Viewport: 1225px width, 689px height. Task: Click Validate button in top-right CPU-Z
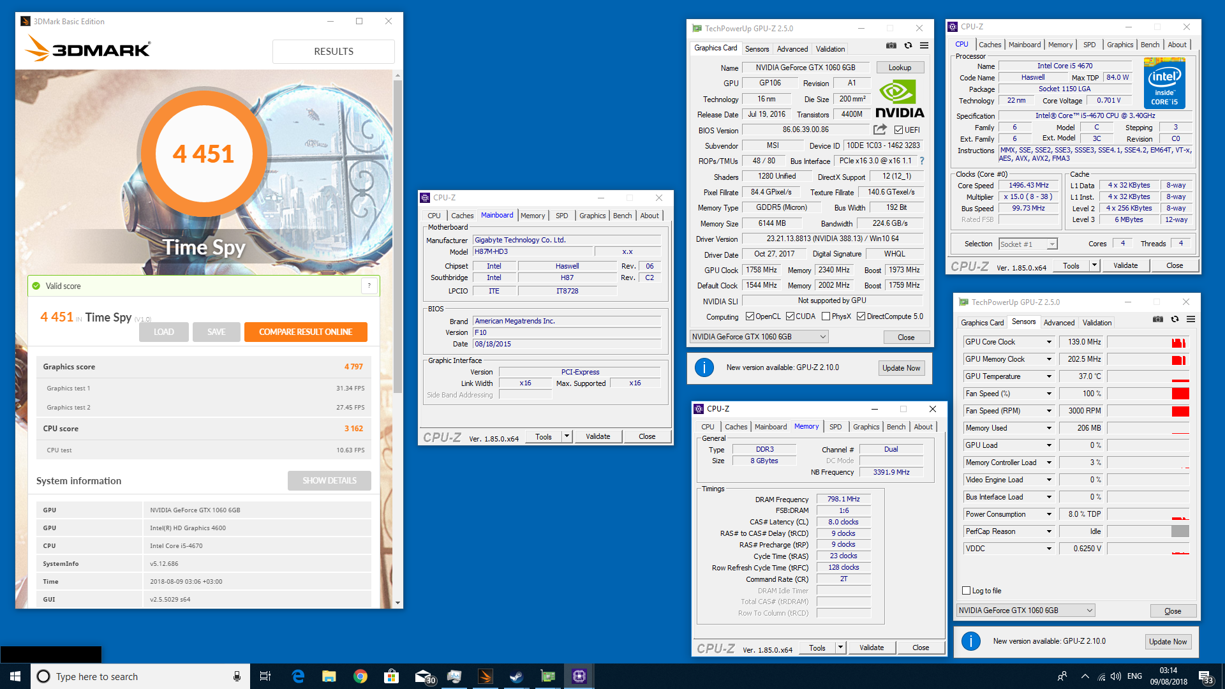(1125, 265)
